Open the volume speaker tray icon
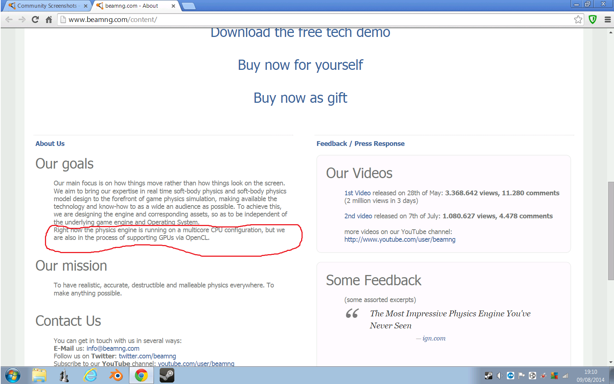The image size is (614, 384). click(500, 376)
